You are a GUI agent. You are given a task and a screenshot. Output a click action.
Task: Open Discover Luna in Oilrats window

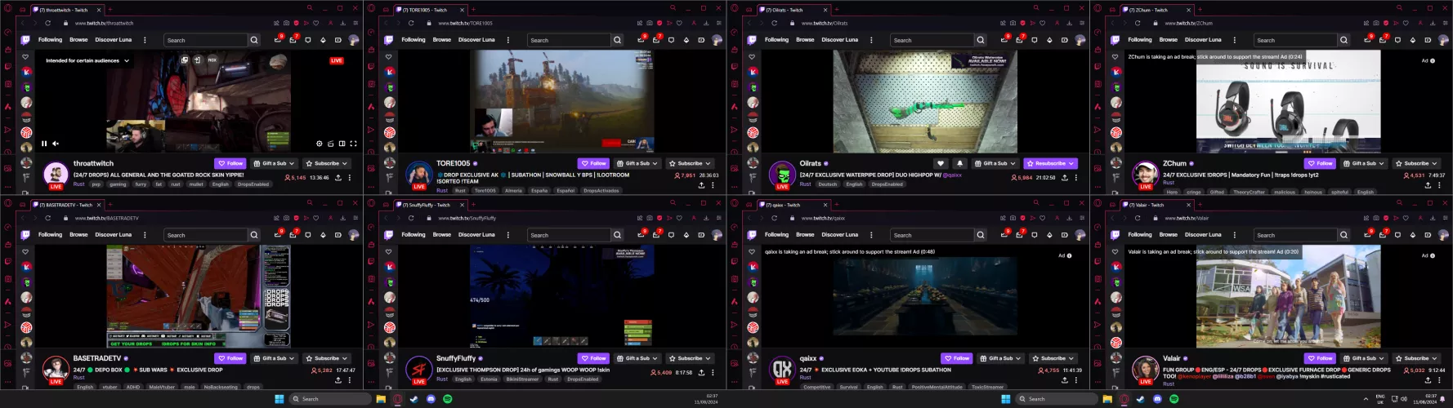[x=840, y=40]
